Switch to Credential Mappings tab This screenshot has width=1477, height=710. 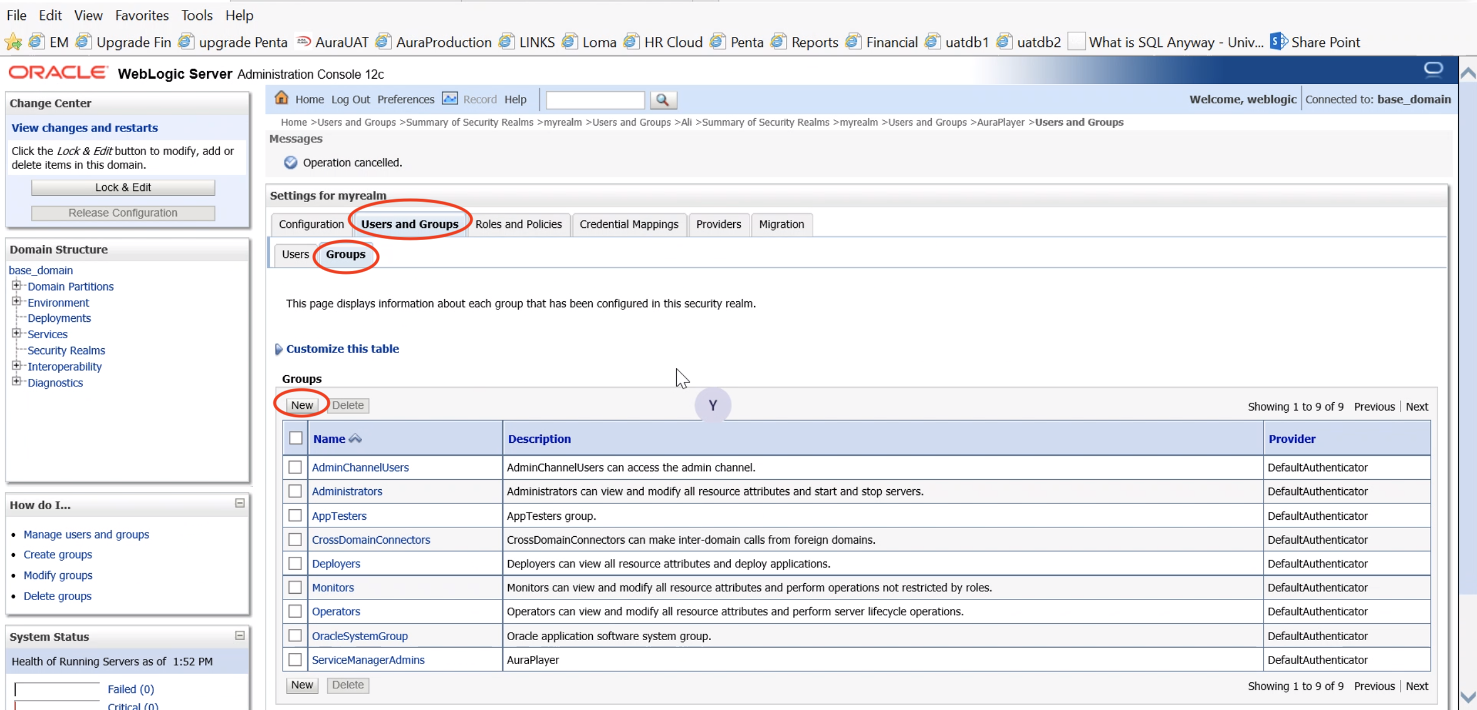pos(629,224)
